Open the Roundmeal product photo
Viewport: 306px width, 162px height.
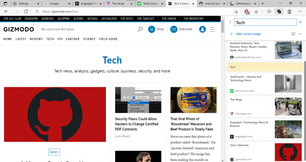click(x=193, y=100)
